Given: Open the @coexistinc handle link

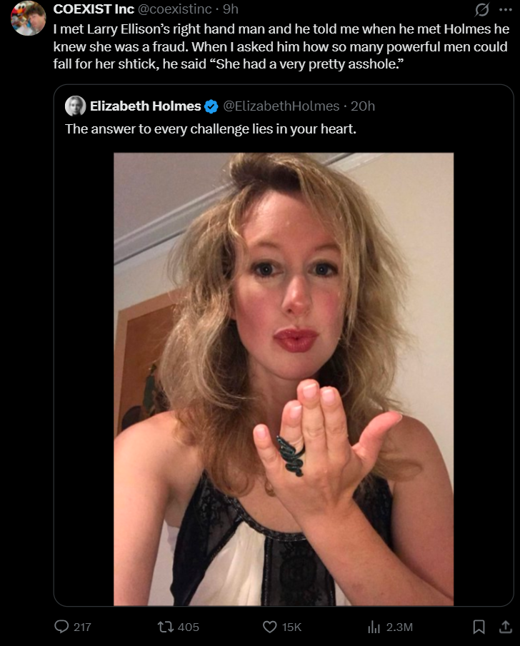Looking at the screenshot, I should pos(174,9).
